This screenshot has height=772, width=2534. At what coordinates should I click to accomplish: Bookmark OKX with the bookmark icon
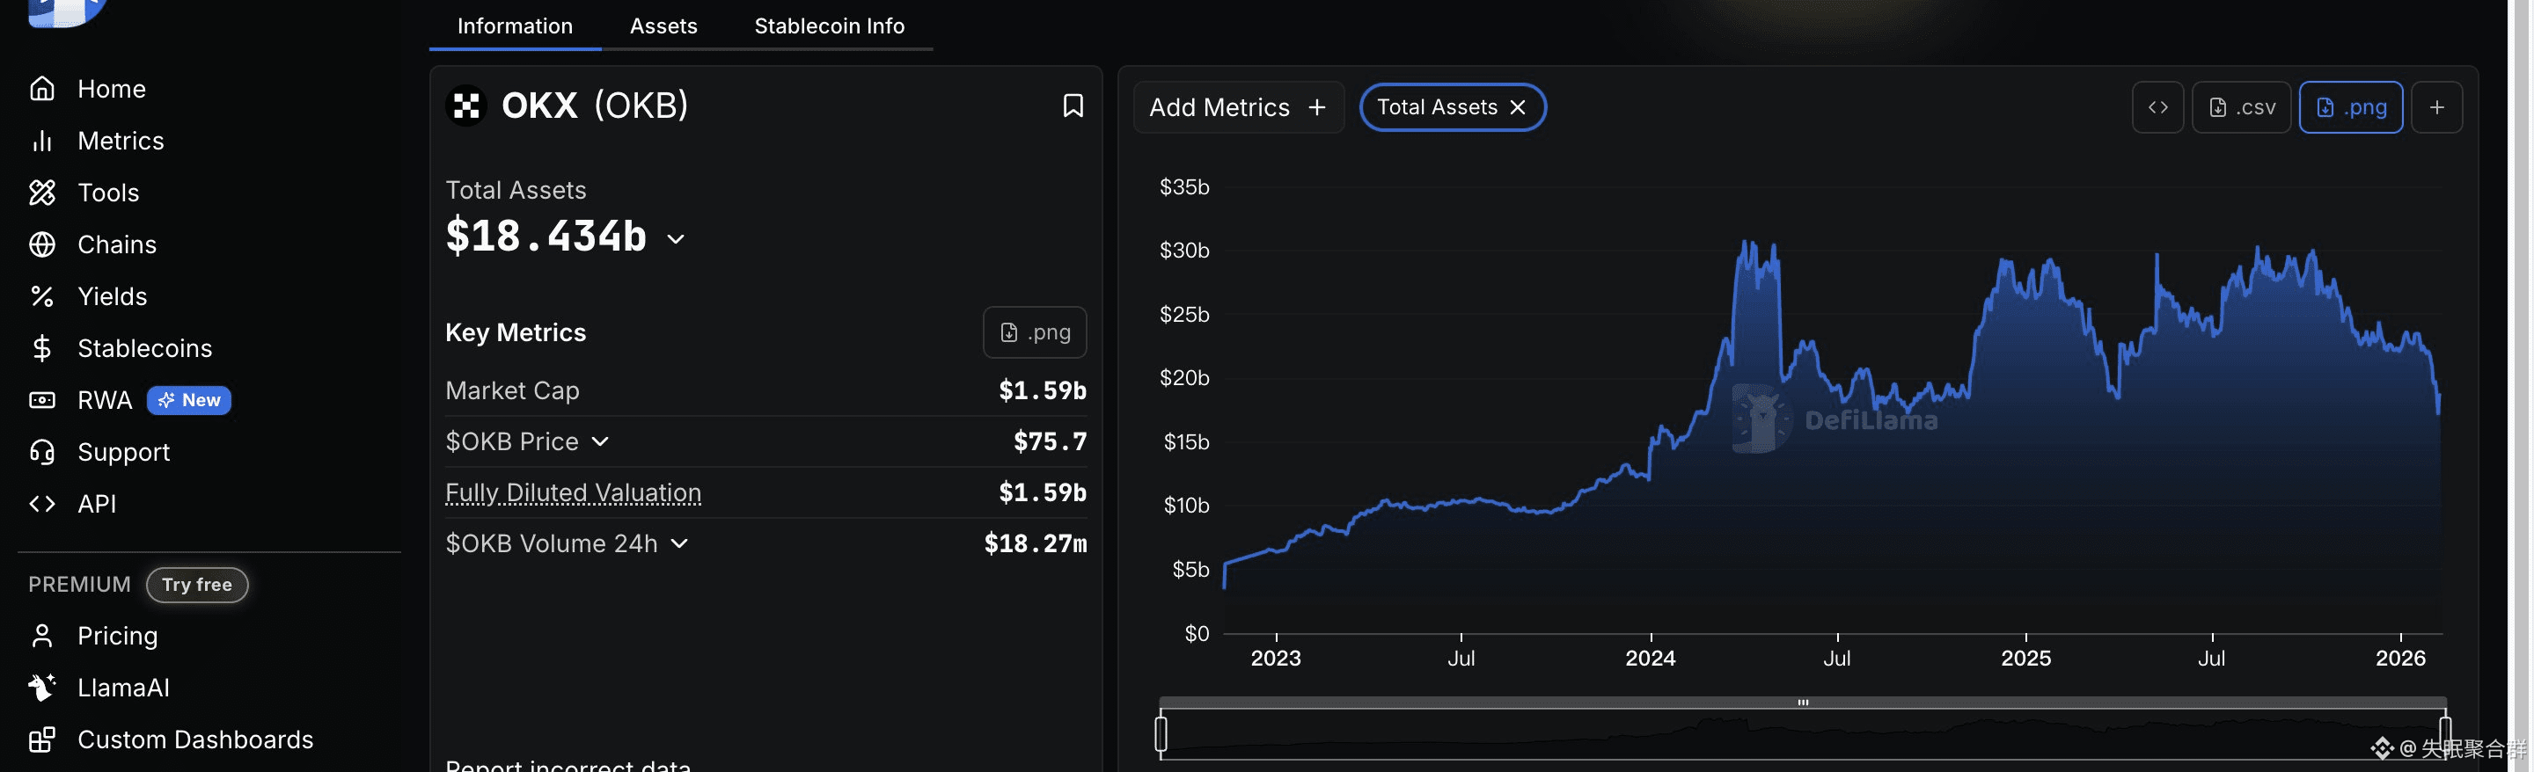1073,106
